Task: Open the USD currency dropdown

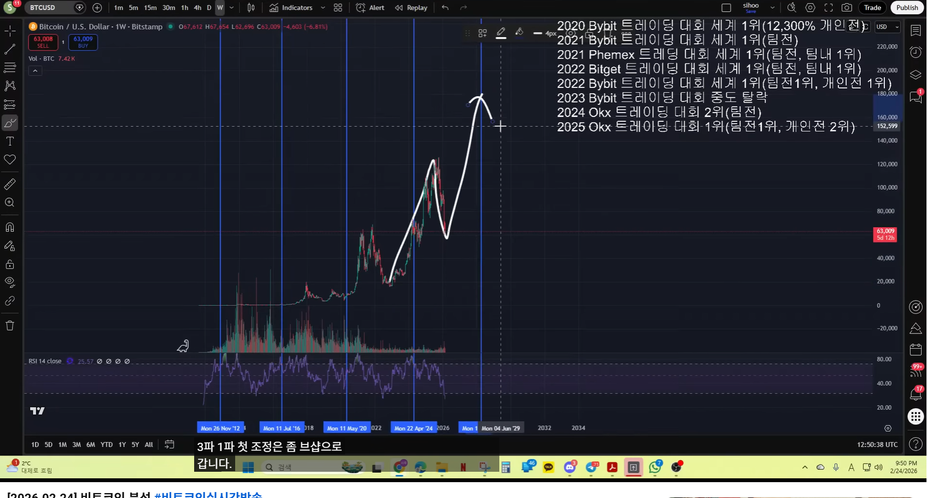Action: tap(887, 27)
